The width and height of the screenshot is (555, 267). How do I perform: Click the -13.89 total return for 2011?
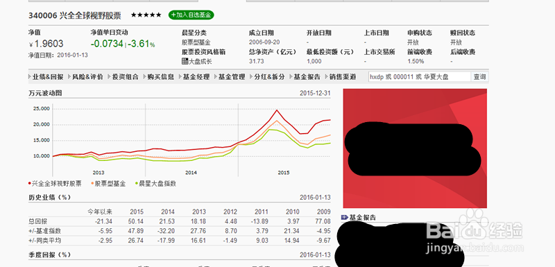point(259,221)
